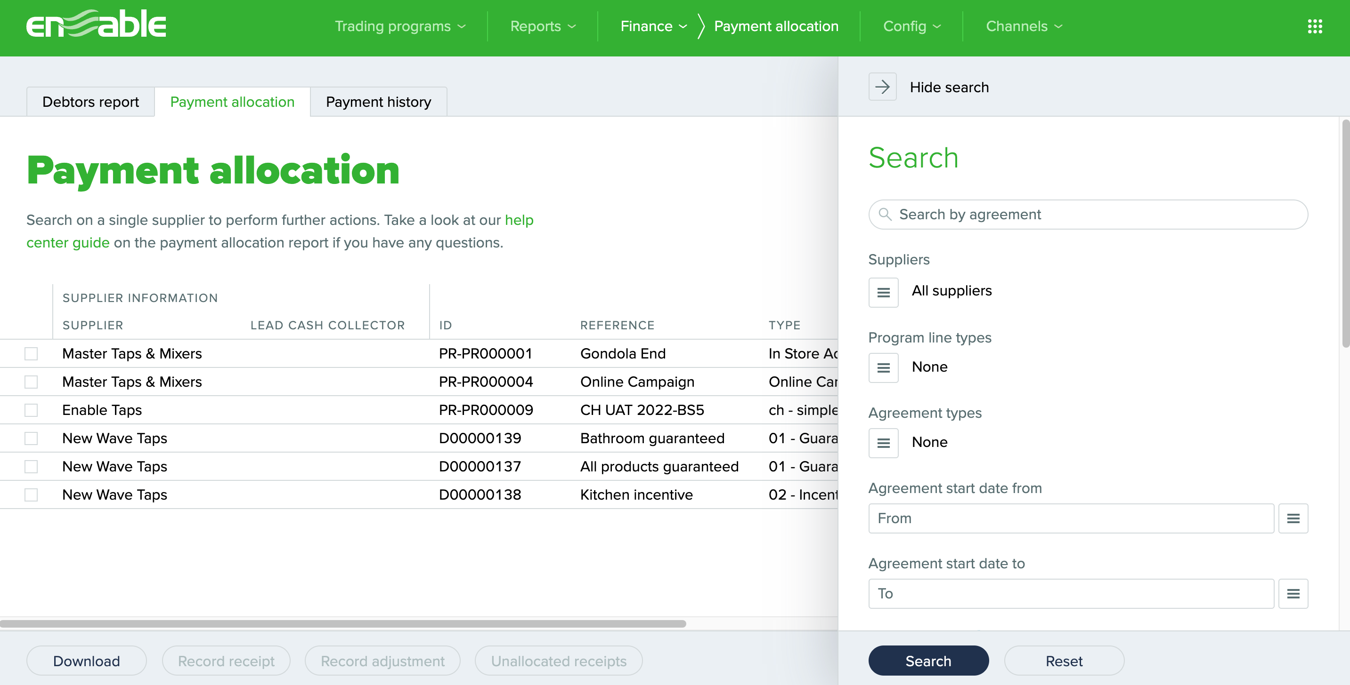Click the PR-PR000009 ID cell
Viewport: 1350px width, 685px height.
point(486,410)
